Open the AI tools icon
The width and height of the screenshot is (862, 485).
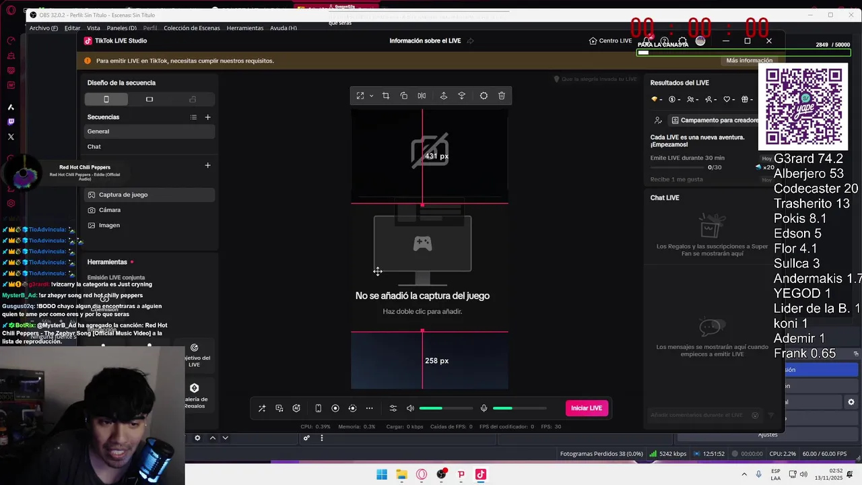[x=296, y=408]
